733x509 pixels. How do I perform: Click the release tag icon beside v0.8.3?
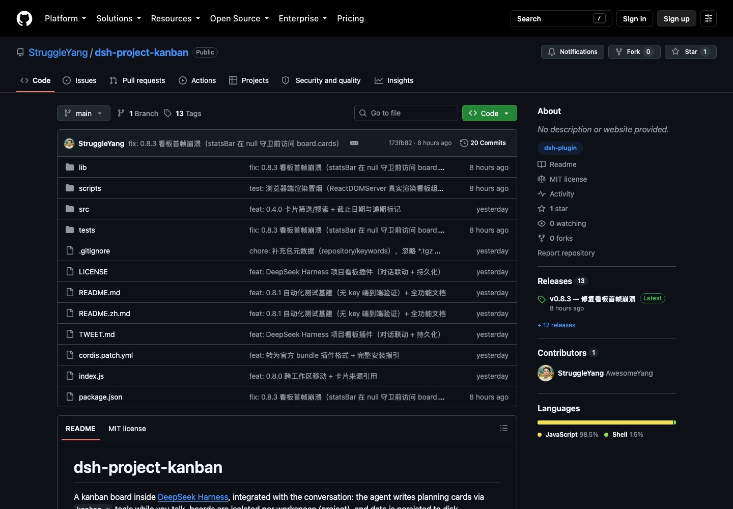pyautogui.click(x=542, y=299)
